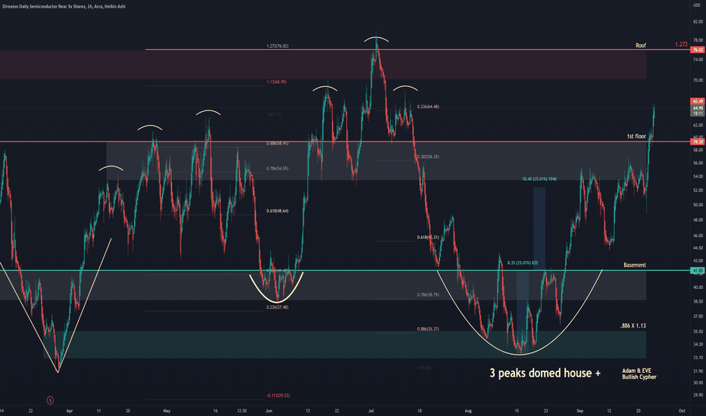Click the fib level '0.786(54.55)' label
706x416 pixels.
277,168
